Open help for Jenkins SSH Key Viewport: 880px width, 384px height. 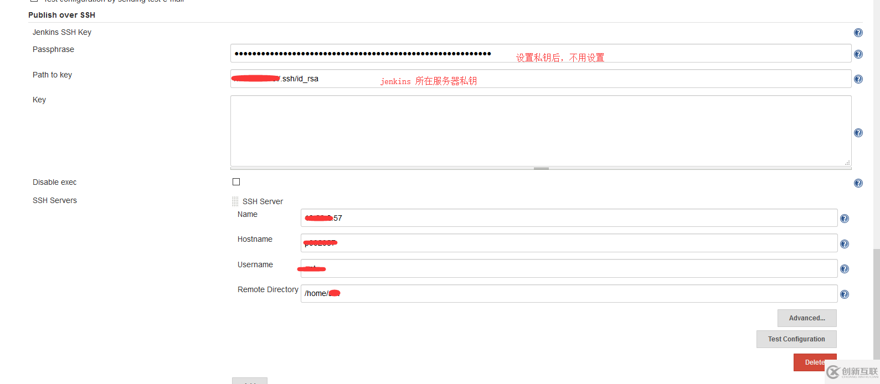click(858, 33)
